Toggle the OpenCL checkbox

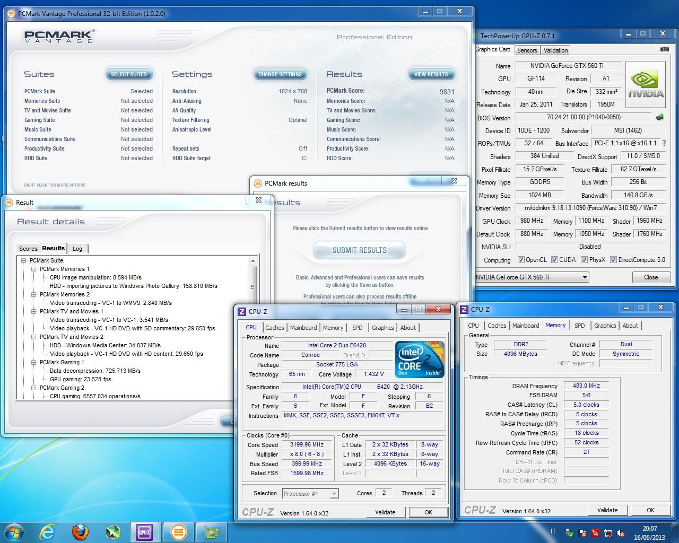click(x=521, y=260)
